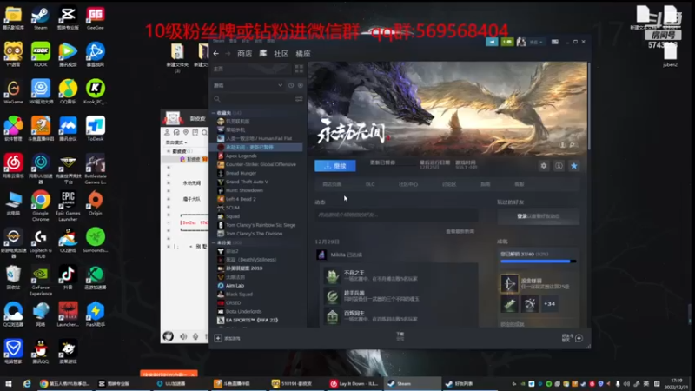Open the 商店 store tab in Steam
695x391 pixels.
pos(245,54)
